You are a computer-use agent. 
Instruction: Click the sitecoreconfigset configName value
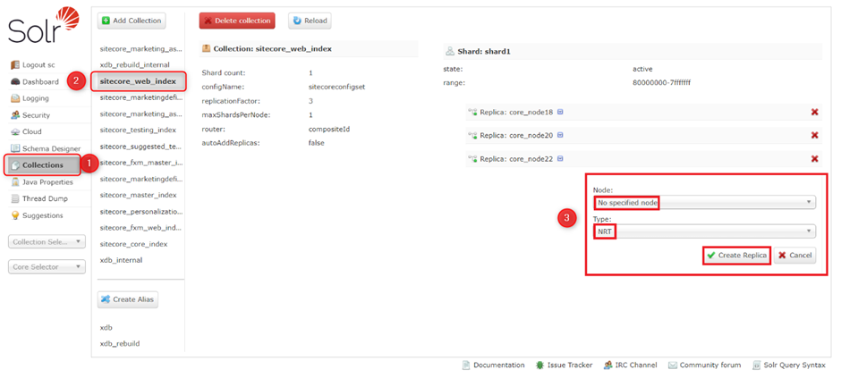pos(336,87)
